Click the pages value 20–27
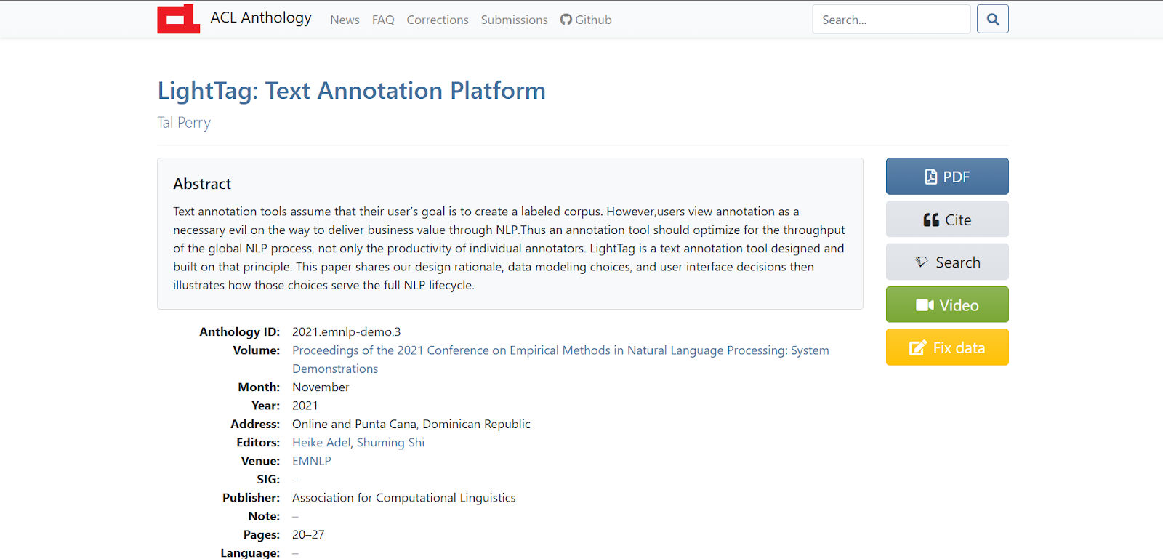The image size is (1163, 559). [x=308, y=534]
